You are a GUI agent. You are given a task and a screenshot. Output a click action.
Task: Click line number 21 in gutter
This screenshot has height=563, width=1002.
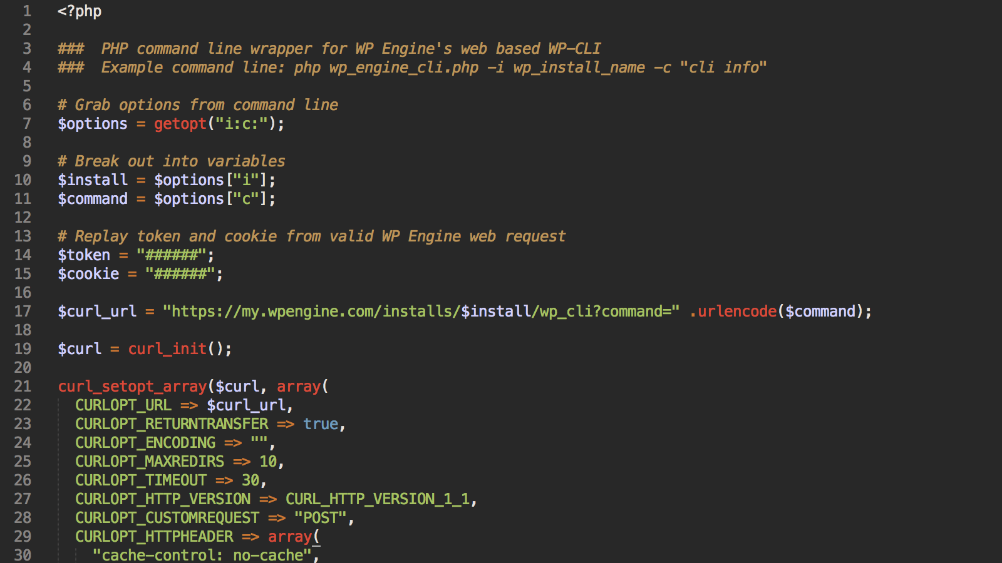pyautogui.click(x=23, y=387)
